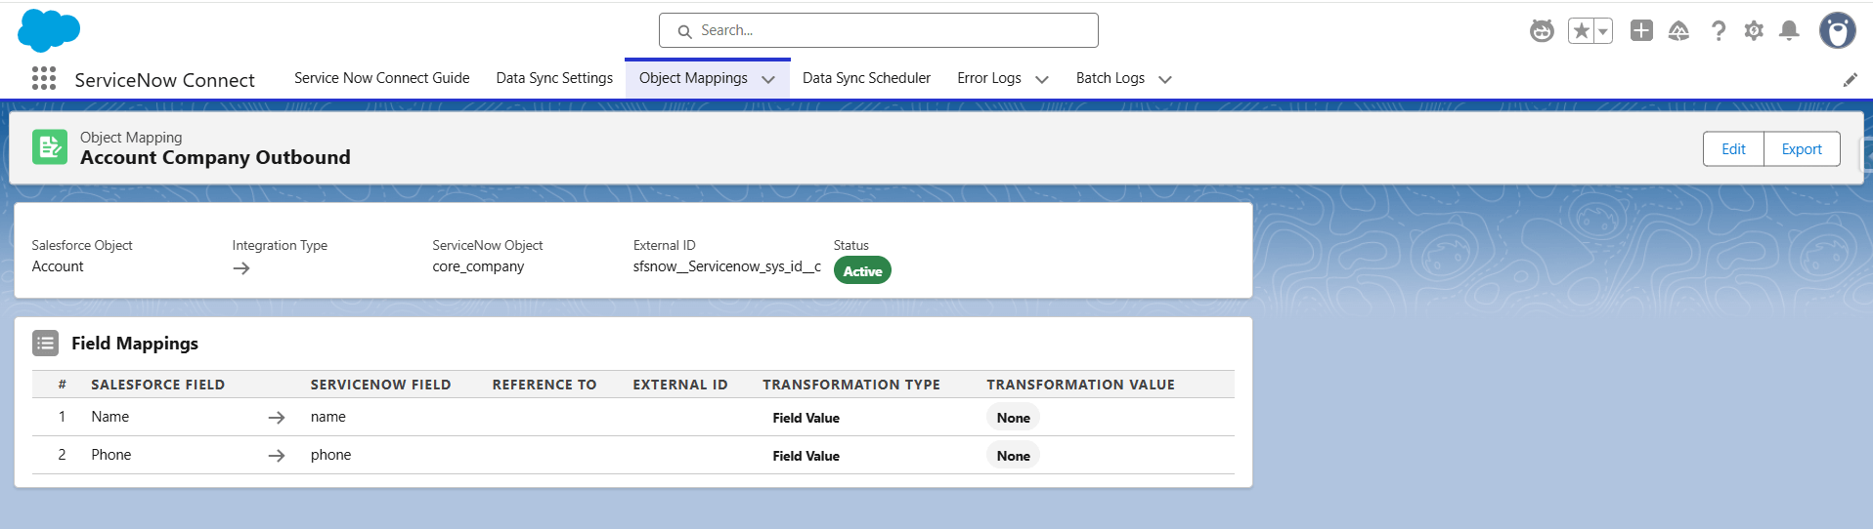Click the EXTERNAL ID column header
This screenshot has width=1873, height=529.
tap(680, 385)
